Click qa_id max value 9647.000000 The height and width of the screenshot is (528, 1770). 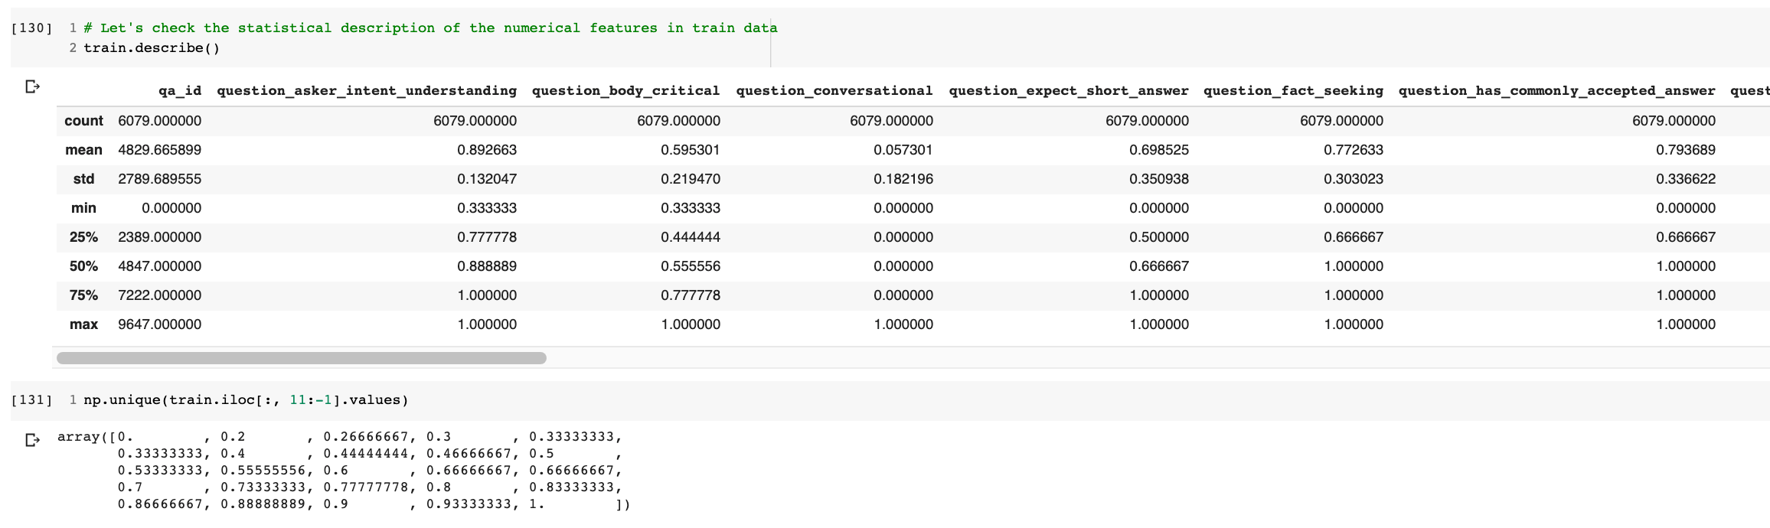[x=159, y=324]
